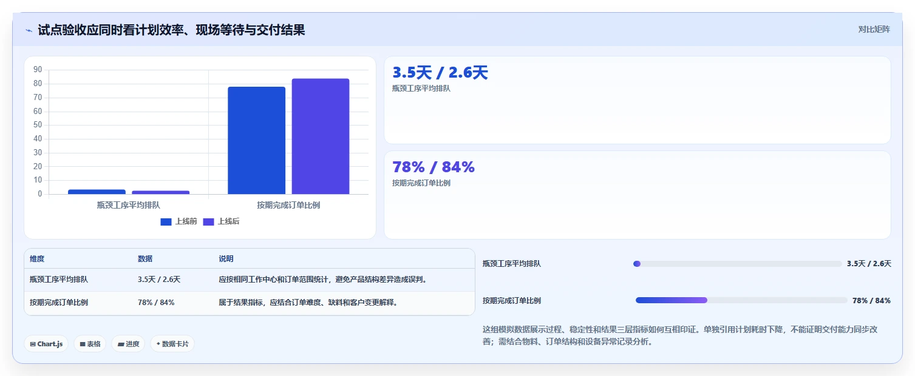Click the 90 y-axis tick label
The width and height of the screenshot is (915, 376).
[x=38, y=70]
